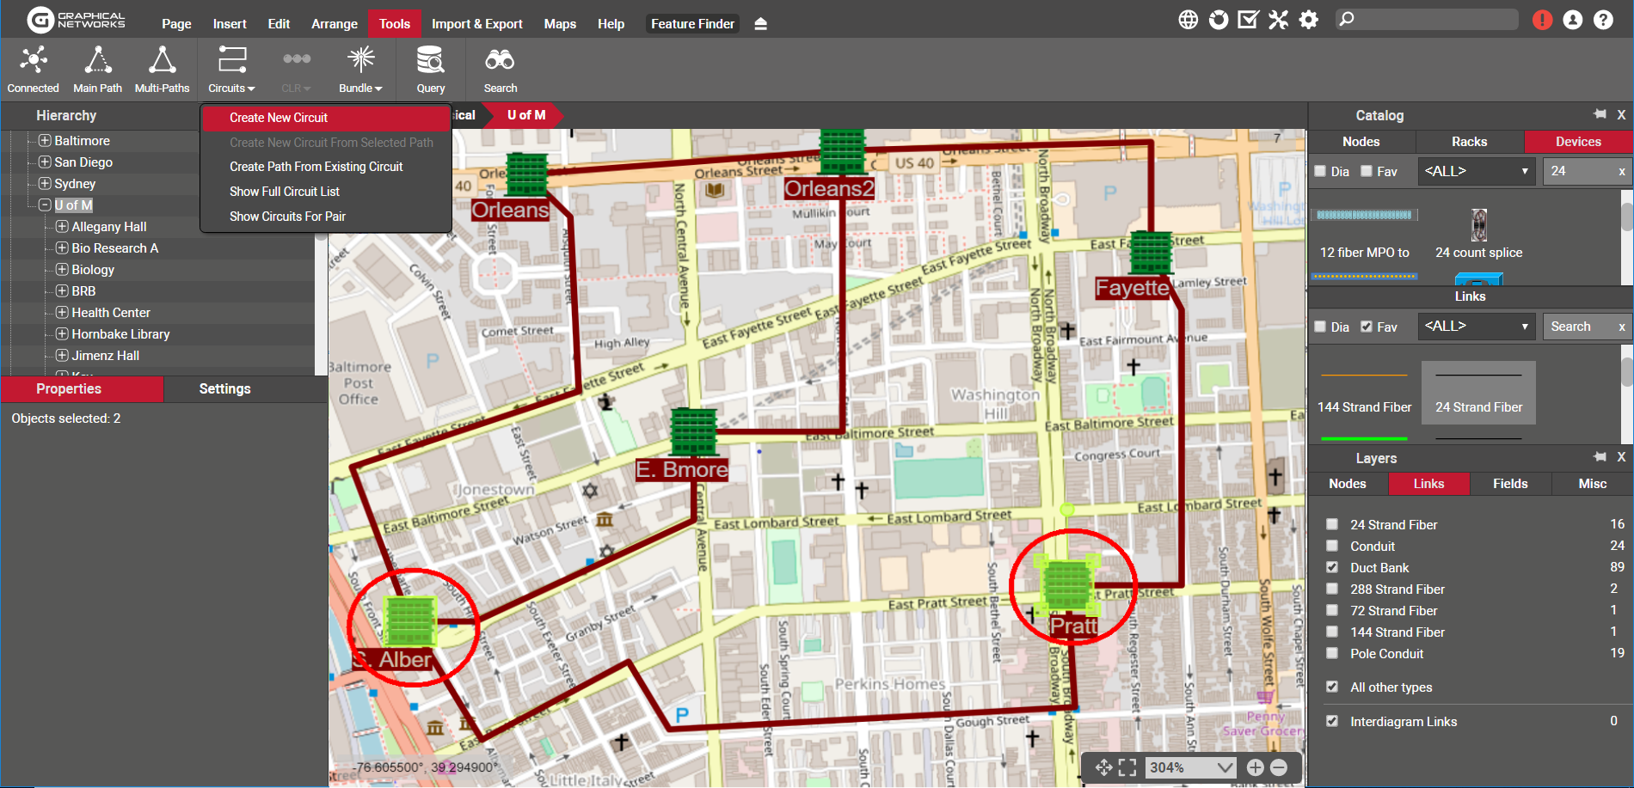The width and height of the screenshot is (1634, 788).
Task: Switch to the Settings tab
Action: 225,389
